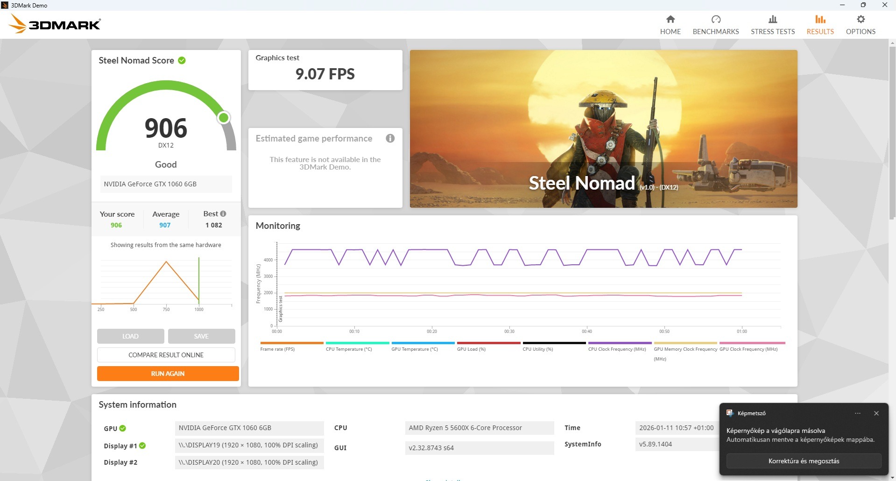Click the AMD Ryzen 5 5600X processor field
This screenshot has width=896, height=481.
480,428
